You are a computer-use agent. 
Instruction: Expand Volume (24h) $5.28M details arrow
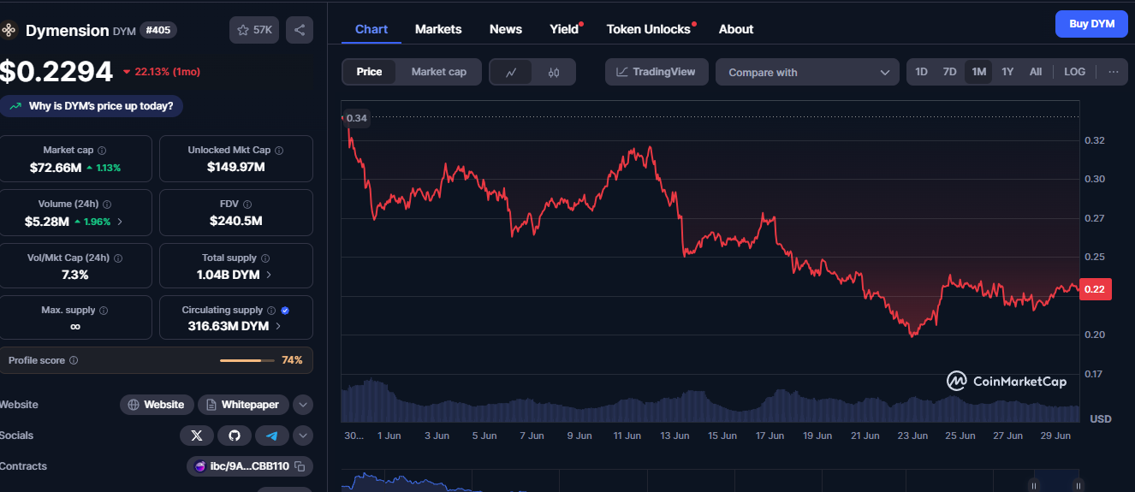point(119,222)
